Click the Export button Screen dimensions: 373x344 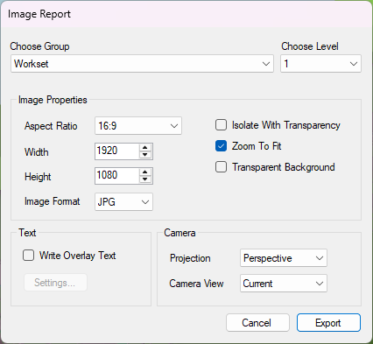pyautogui.click(x=328, y=323)
